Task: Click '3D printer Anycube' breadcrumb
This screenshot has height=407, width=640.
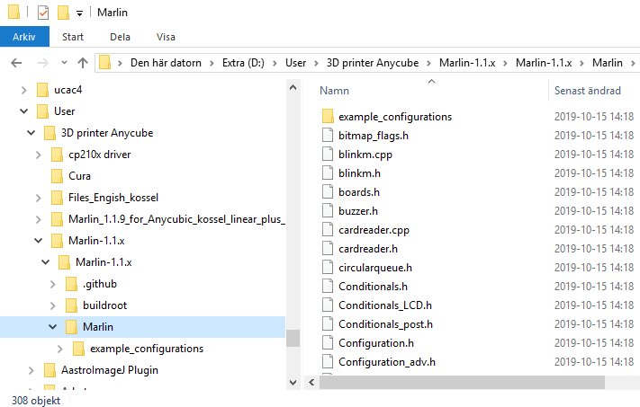Action: pos(373,63)
